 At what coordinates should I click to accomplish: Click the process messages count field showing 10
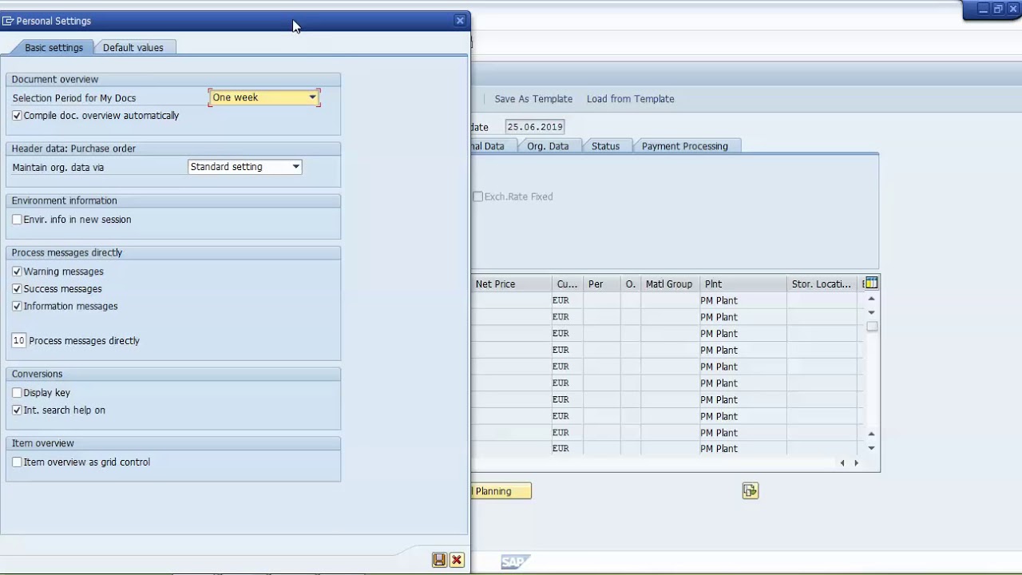pyautogui.click(x=18, y=341)
